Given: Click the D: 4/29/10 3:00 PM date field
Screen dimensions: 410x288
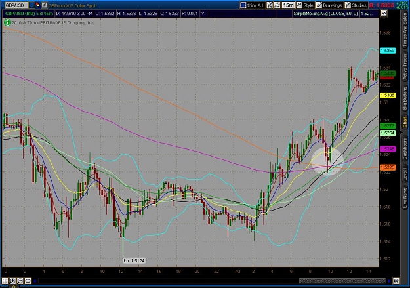Looking at the screenshot, I should pyautogui.click(x=74, y=14).
